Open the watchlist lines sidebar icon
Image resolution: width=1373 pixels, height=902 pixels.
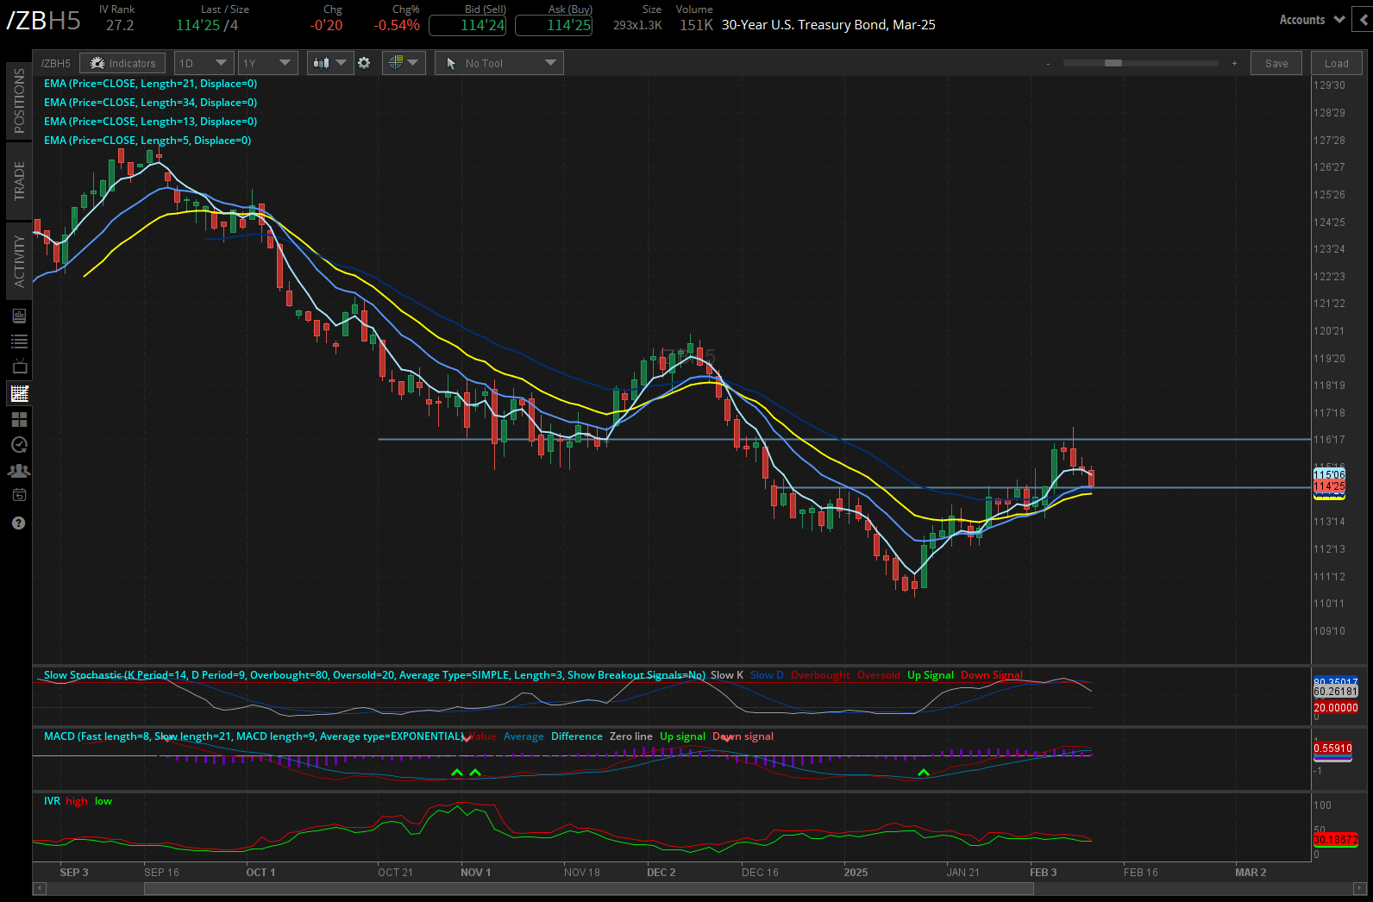[19, 341]
